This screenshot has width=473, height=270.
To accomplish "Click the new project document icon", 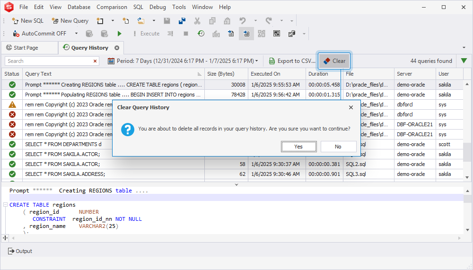I will (x=100, y=21).
